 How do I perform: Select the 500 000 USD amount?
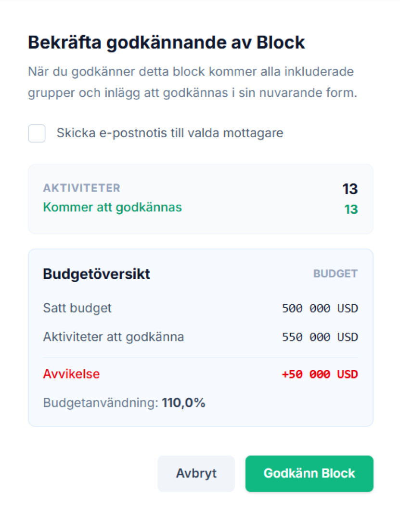click(x=320, y=308)
